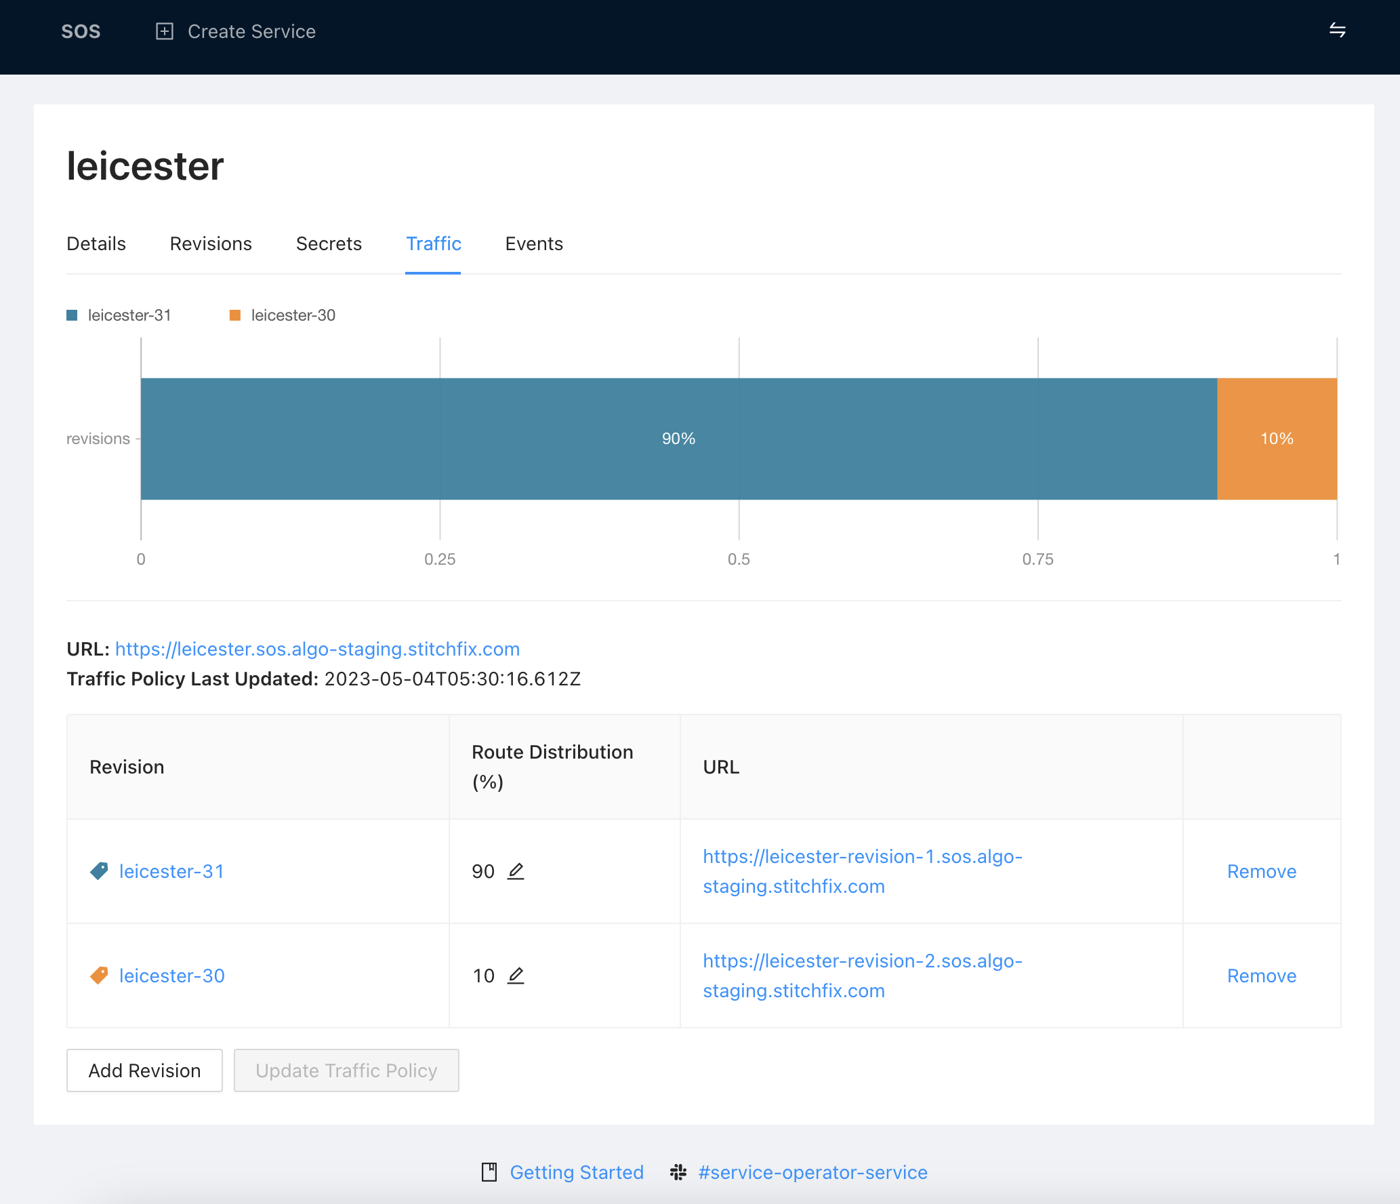Viewport: 1400px width, 1204px height.
Task: Go to SOS home logo
Action: pyautogui.click(x=81, y=31)
